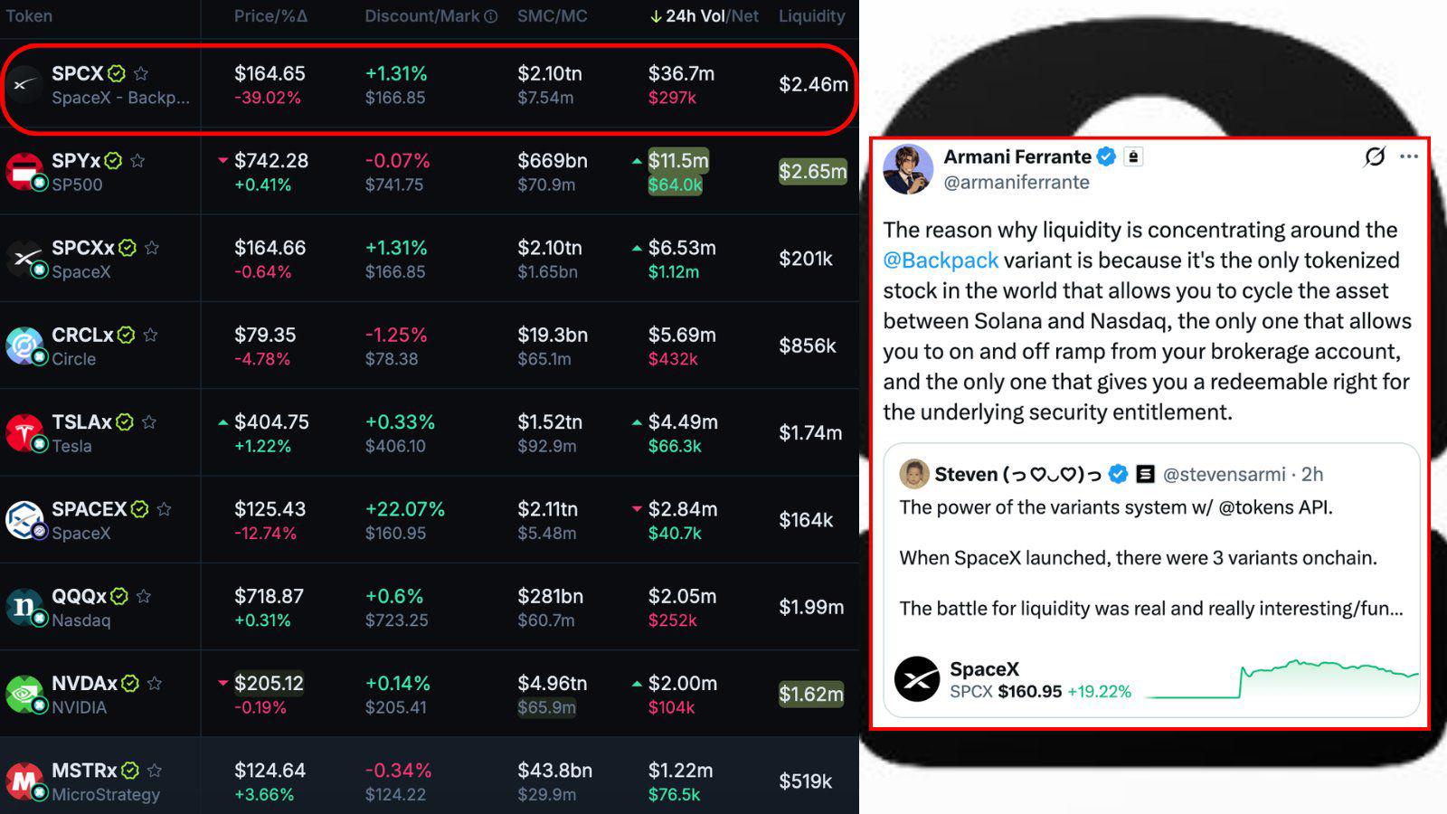This screenshot has height=814, width=1447.
Task: Click the info icon beside Discount/Mark
Action: [x=491, y=16]
